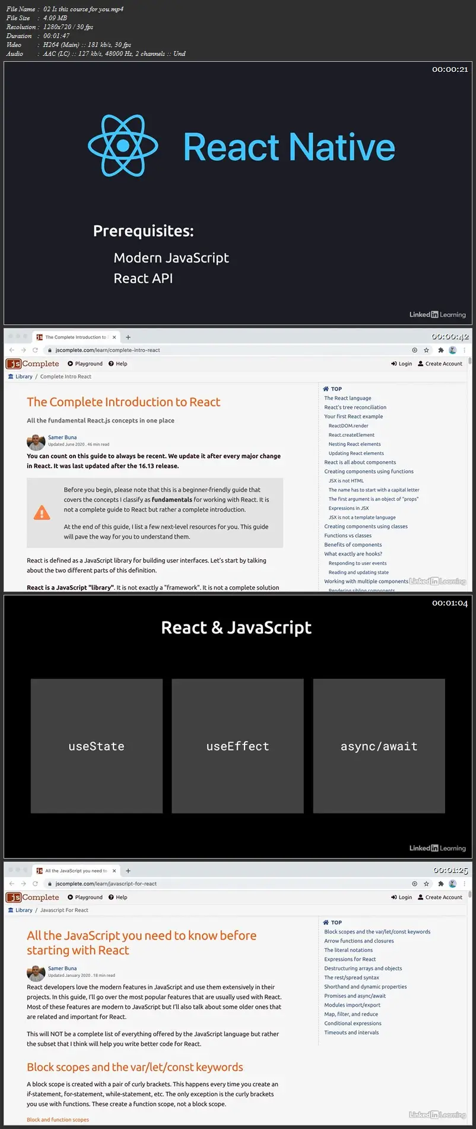Click the zoom icon in javascript-for-react address bar
Viewport: 476px width, 1129px height.
pos(414,884)
